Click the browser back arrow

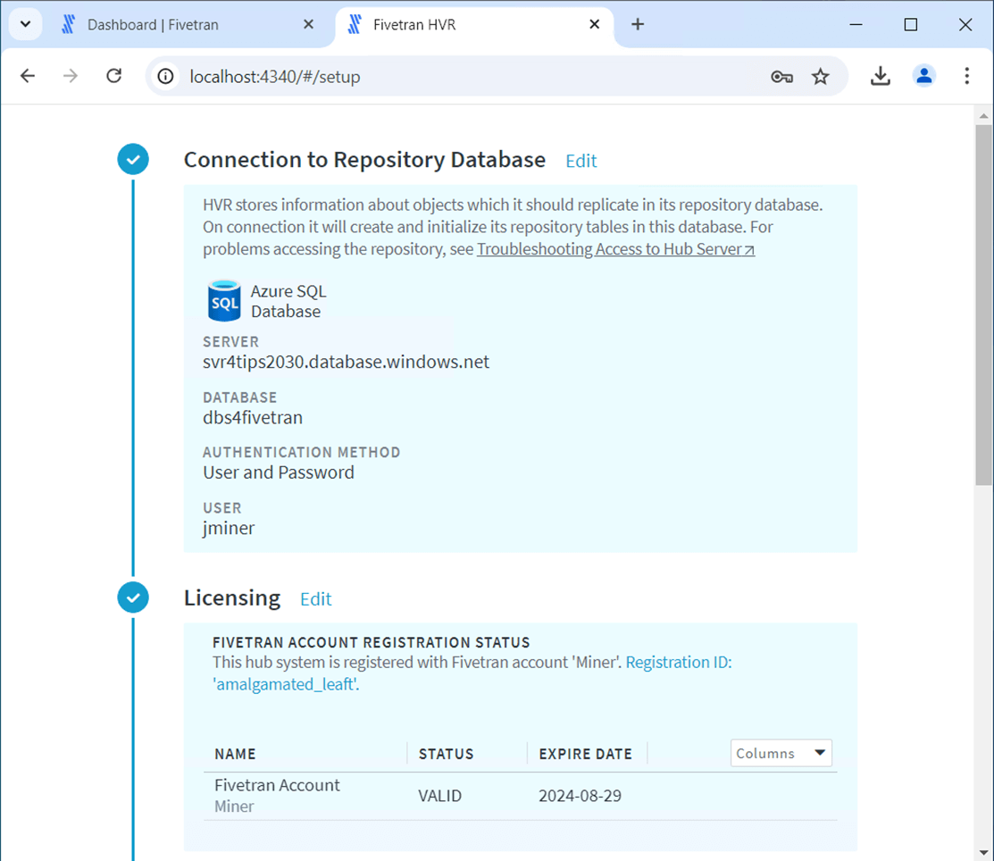click(28, 76)
